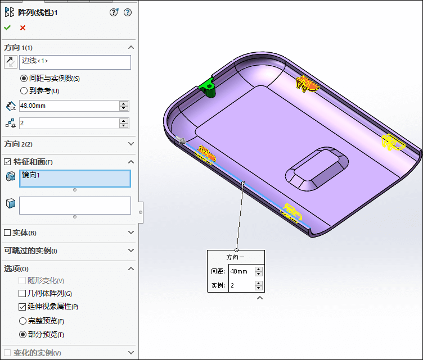Screen dimensions: 423x360
Task: Select 部分预览 radio option
Action: [x=22, y=334]
